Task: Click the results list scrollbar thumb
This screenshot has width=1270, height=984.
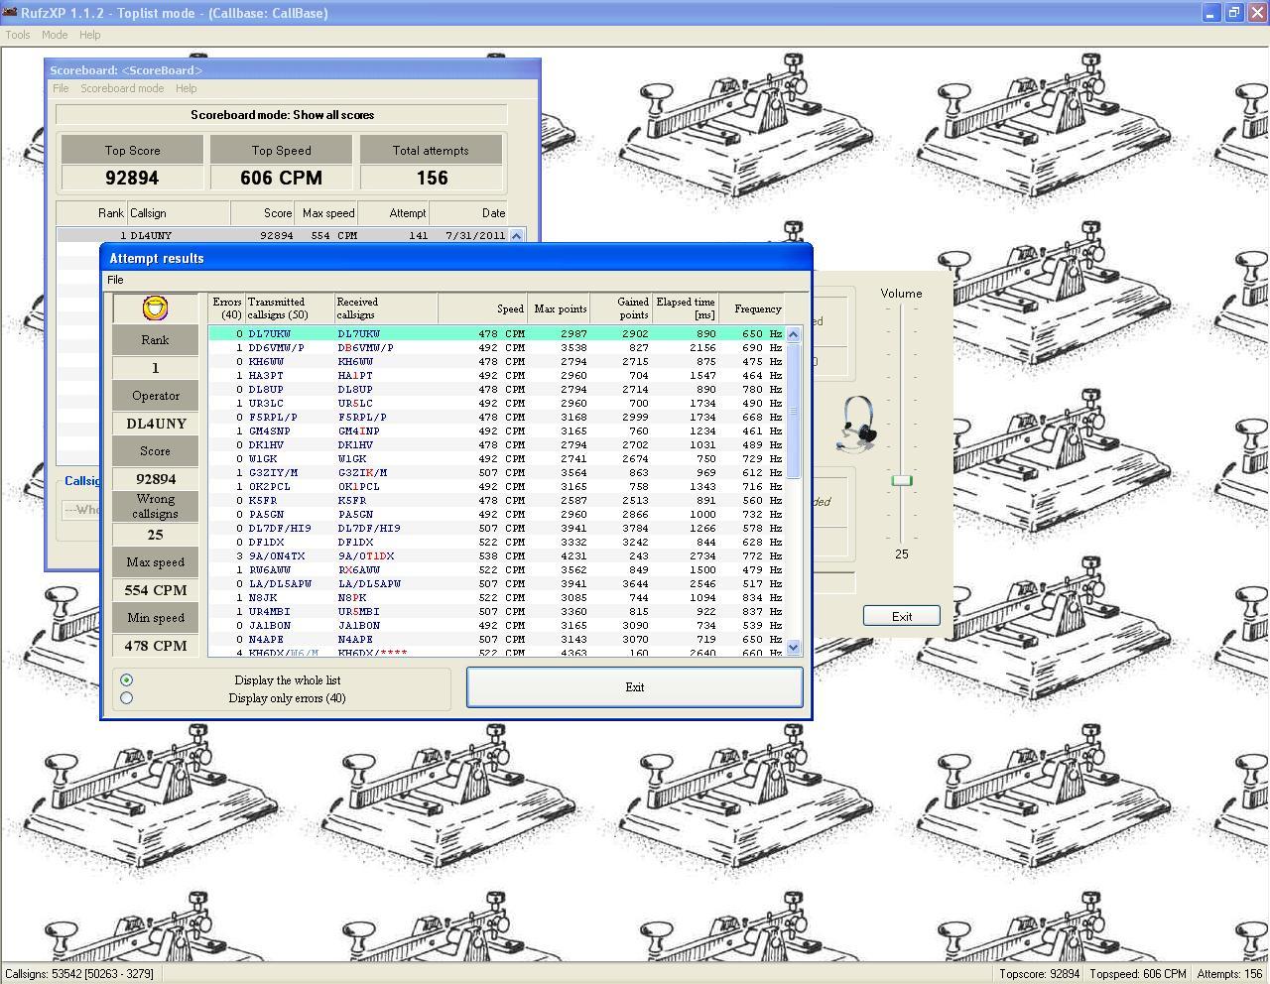Action: point(793,410)
